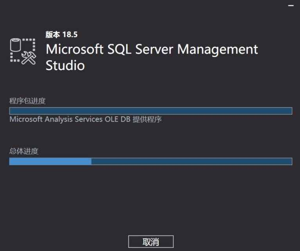Click the 版本 18.5 version text
Viewport: 300px width, 251px height.
(61, 35)
